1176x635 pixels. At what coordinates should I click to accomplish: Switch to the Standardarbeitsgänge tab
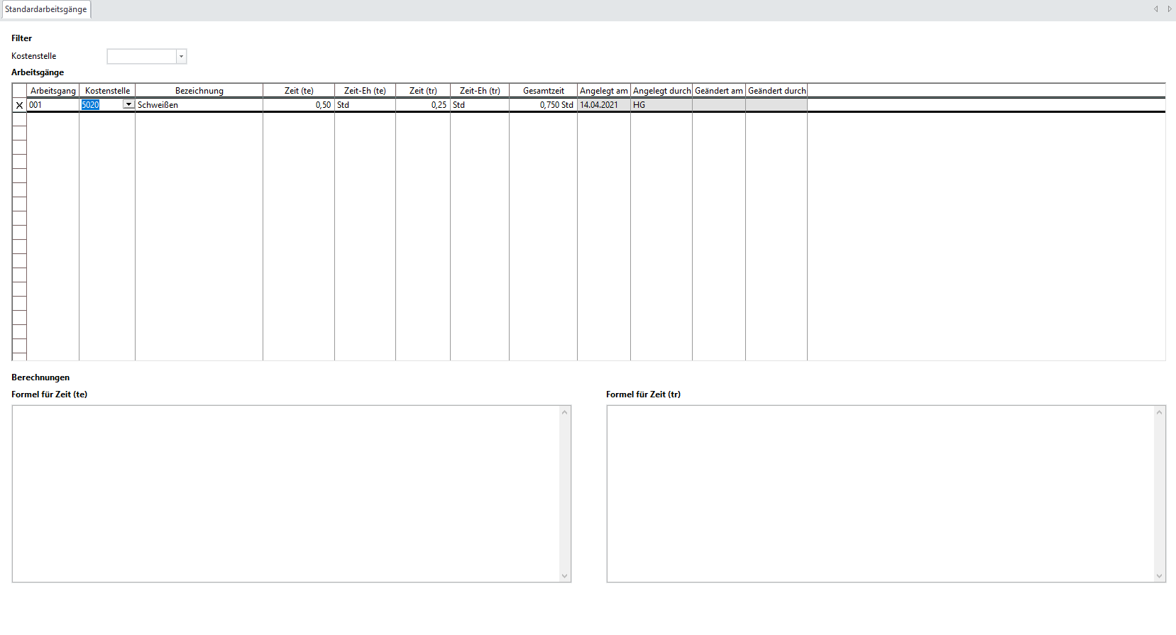(x=46, y=10)
